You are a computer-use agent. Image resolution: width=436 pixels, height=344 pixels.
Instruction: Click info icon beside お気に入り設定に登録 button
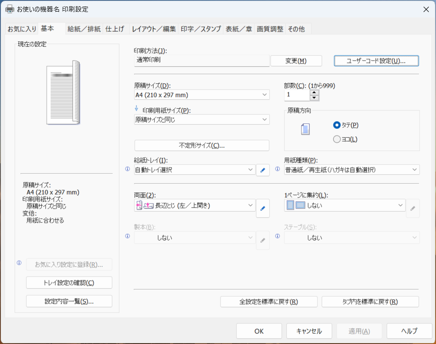(19, 263)
